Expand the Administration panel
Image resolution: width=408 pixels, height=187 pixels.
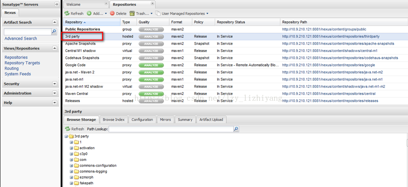tap(54, 93)
